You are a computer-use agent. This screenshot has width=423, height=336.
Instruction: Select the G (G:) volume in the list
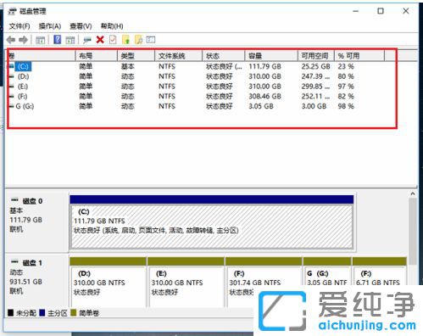click(x=25, y=106)
